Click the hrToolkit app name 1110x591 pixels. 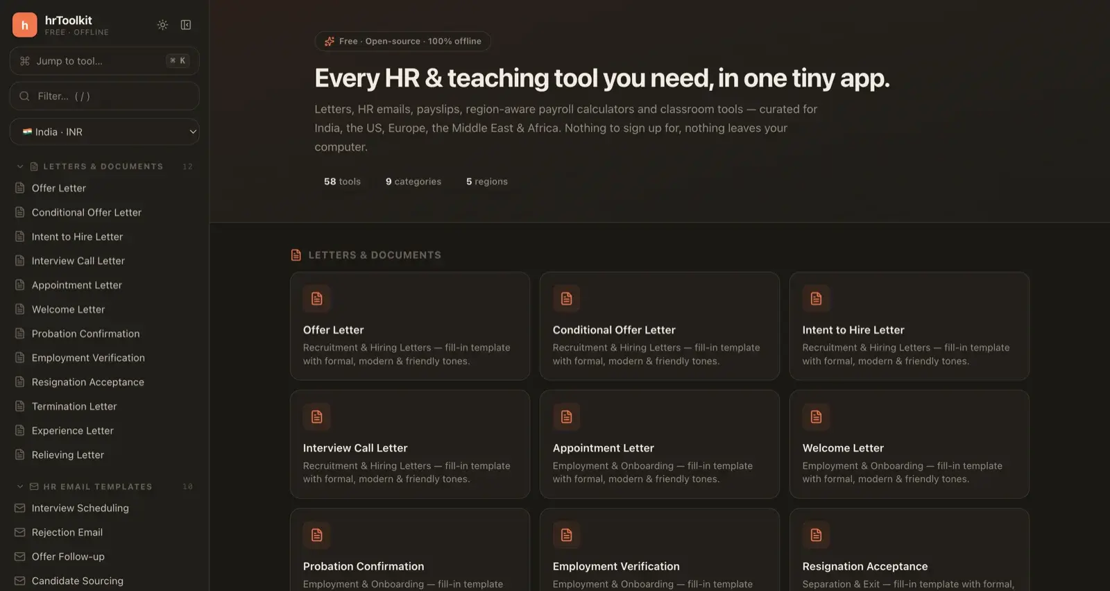click(69, 20)
